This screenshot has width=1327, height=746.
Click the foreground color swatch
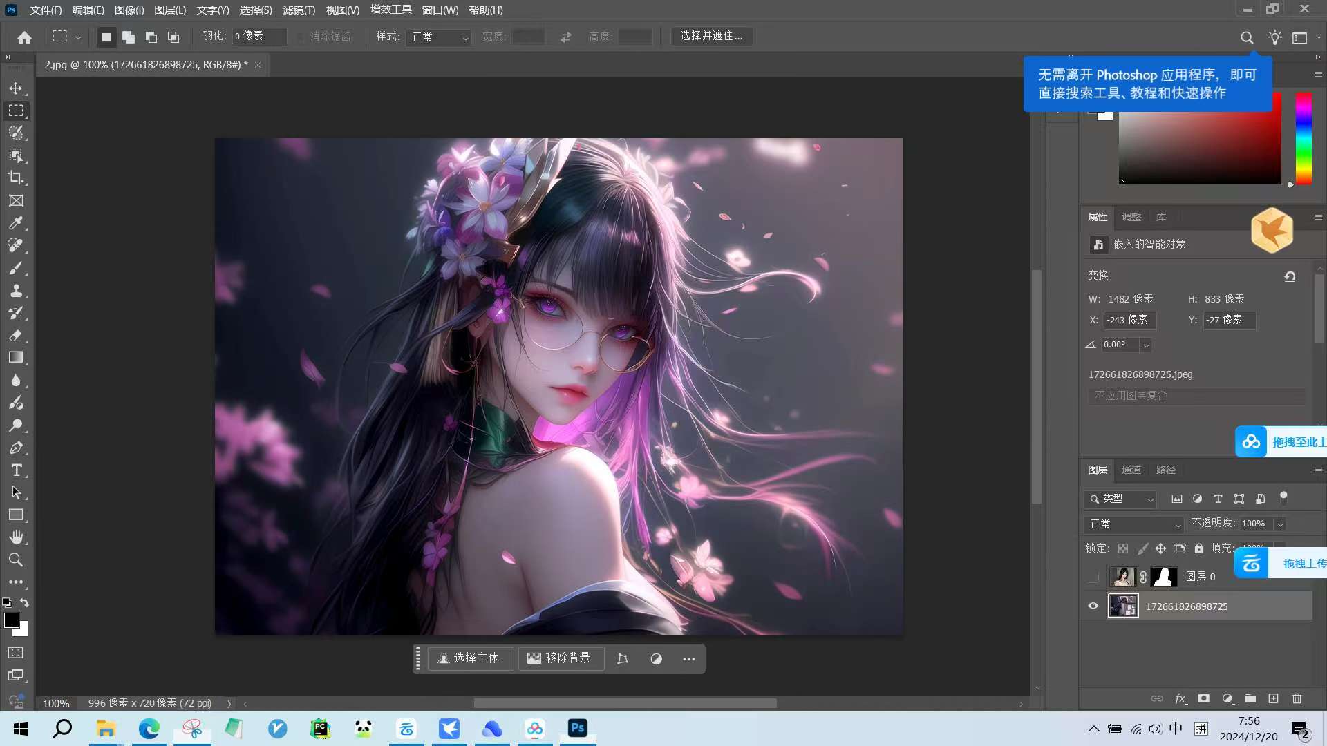click(x=11, y=620)
